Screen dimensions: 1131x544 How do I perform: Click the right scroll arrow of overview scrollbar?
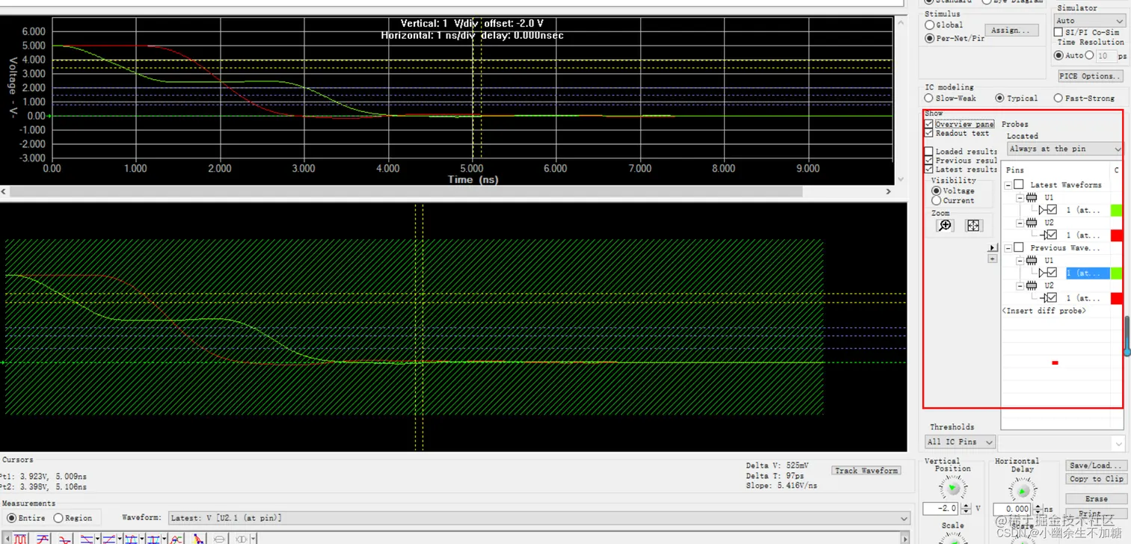click(x=888, y=191)
